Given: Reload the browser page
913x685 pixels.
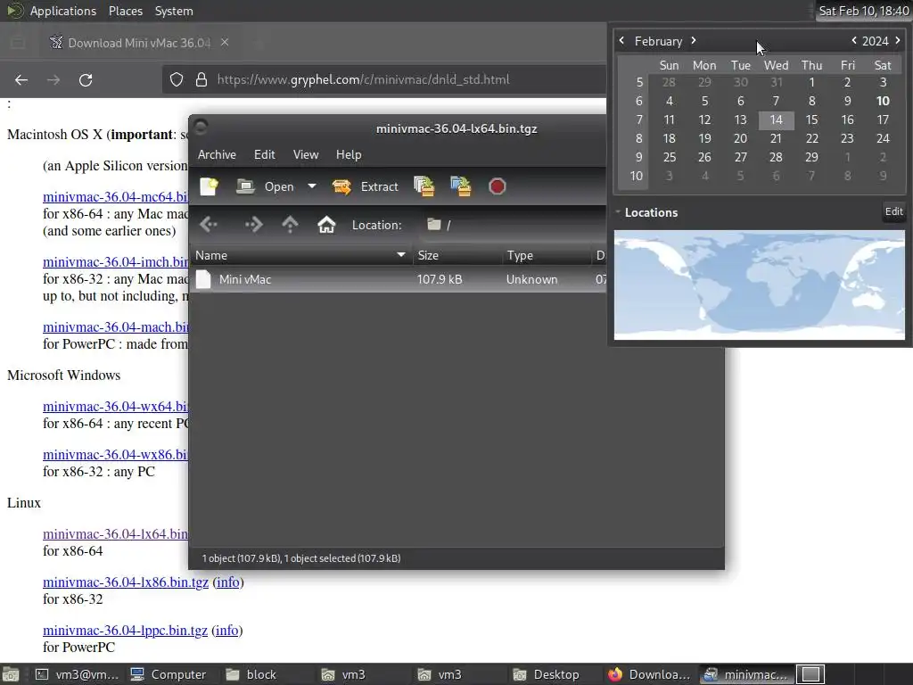Looking at the screenshot, I should (86, 79).
